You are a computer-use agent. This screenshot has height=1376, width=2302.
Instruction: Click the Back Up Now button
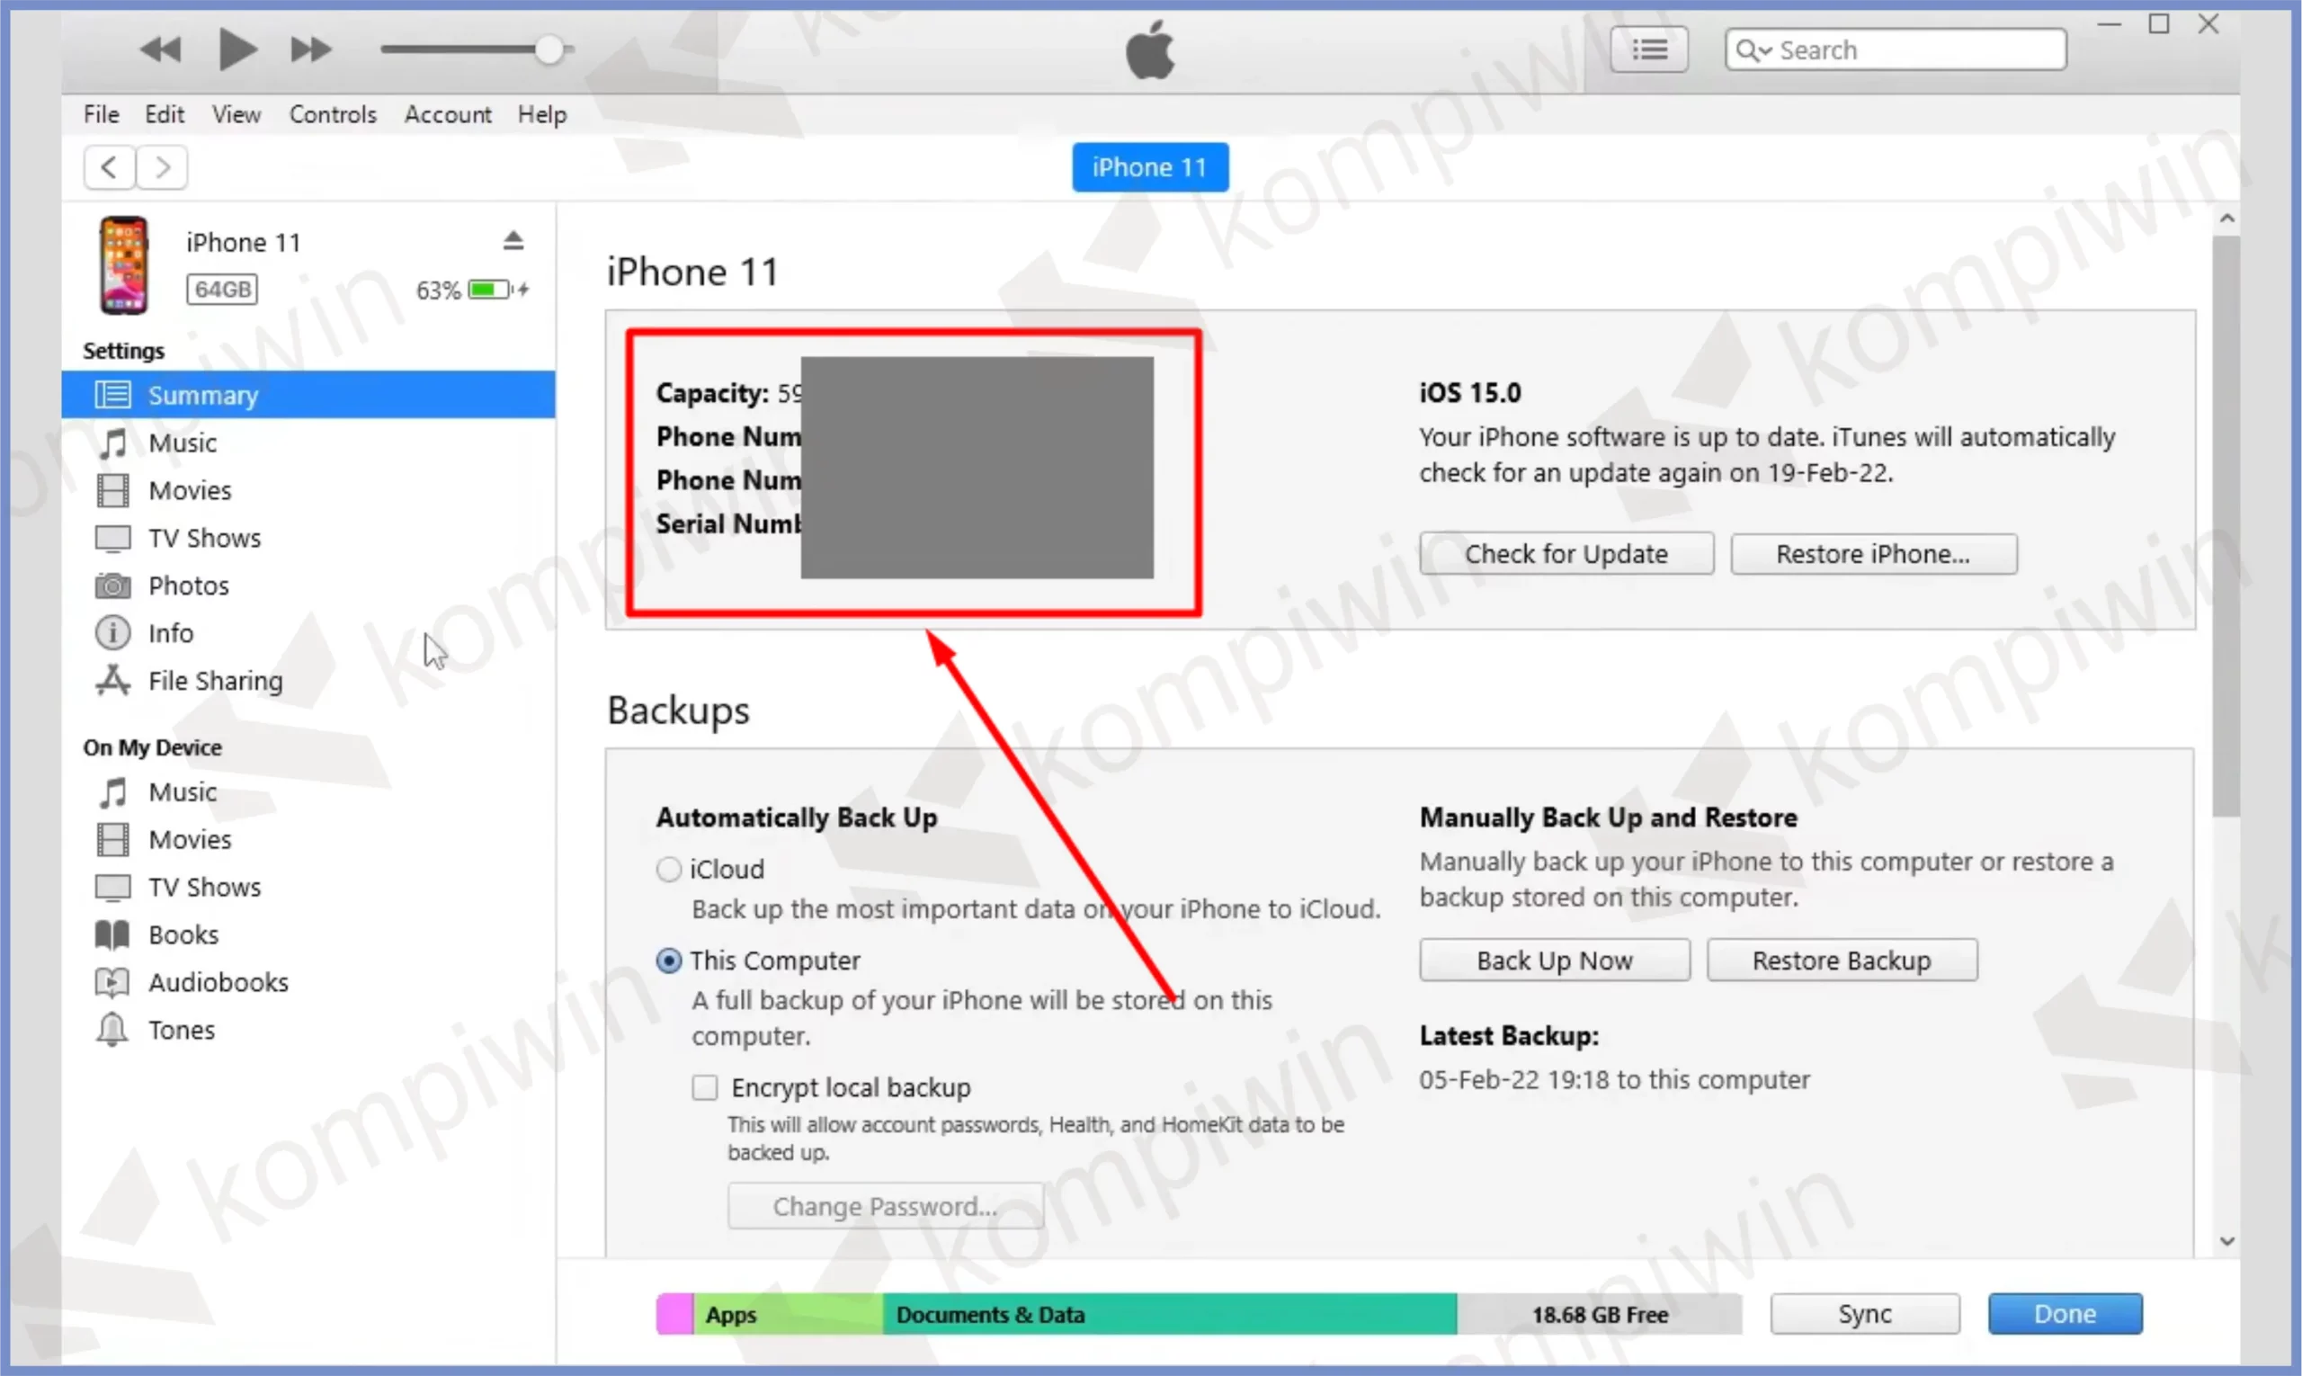pyautogui.click(x=1554, y=961)
